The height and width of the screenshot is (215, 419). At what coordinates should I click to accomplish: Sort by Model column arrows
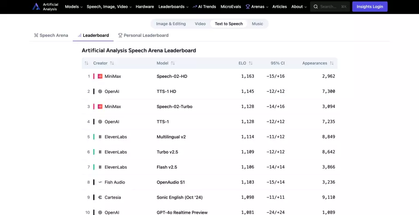173,63
